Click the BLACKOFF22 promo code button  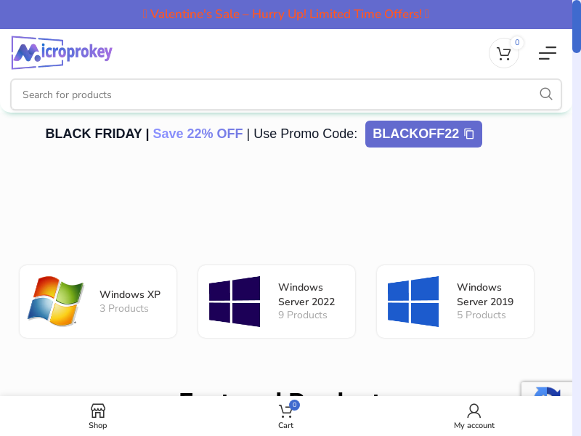(x=416, y=134)
